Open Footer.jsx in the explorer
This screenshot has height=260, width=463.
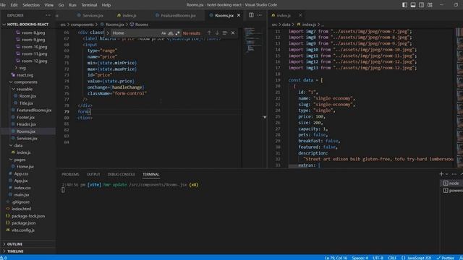25,117
